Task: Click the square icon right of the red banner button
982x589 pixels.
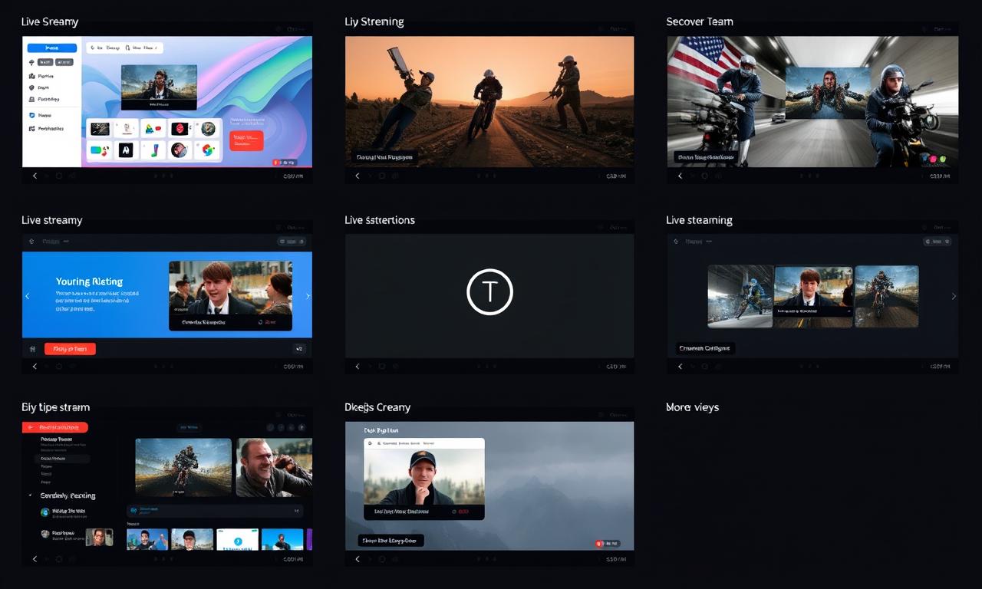Action: point(299,349)
